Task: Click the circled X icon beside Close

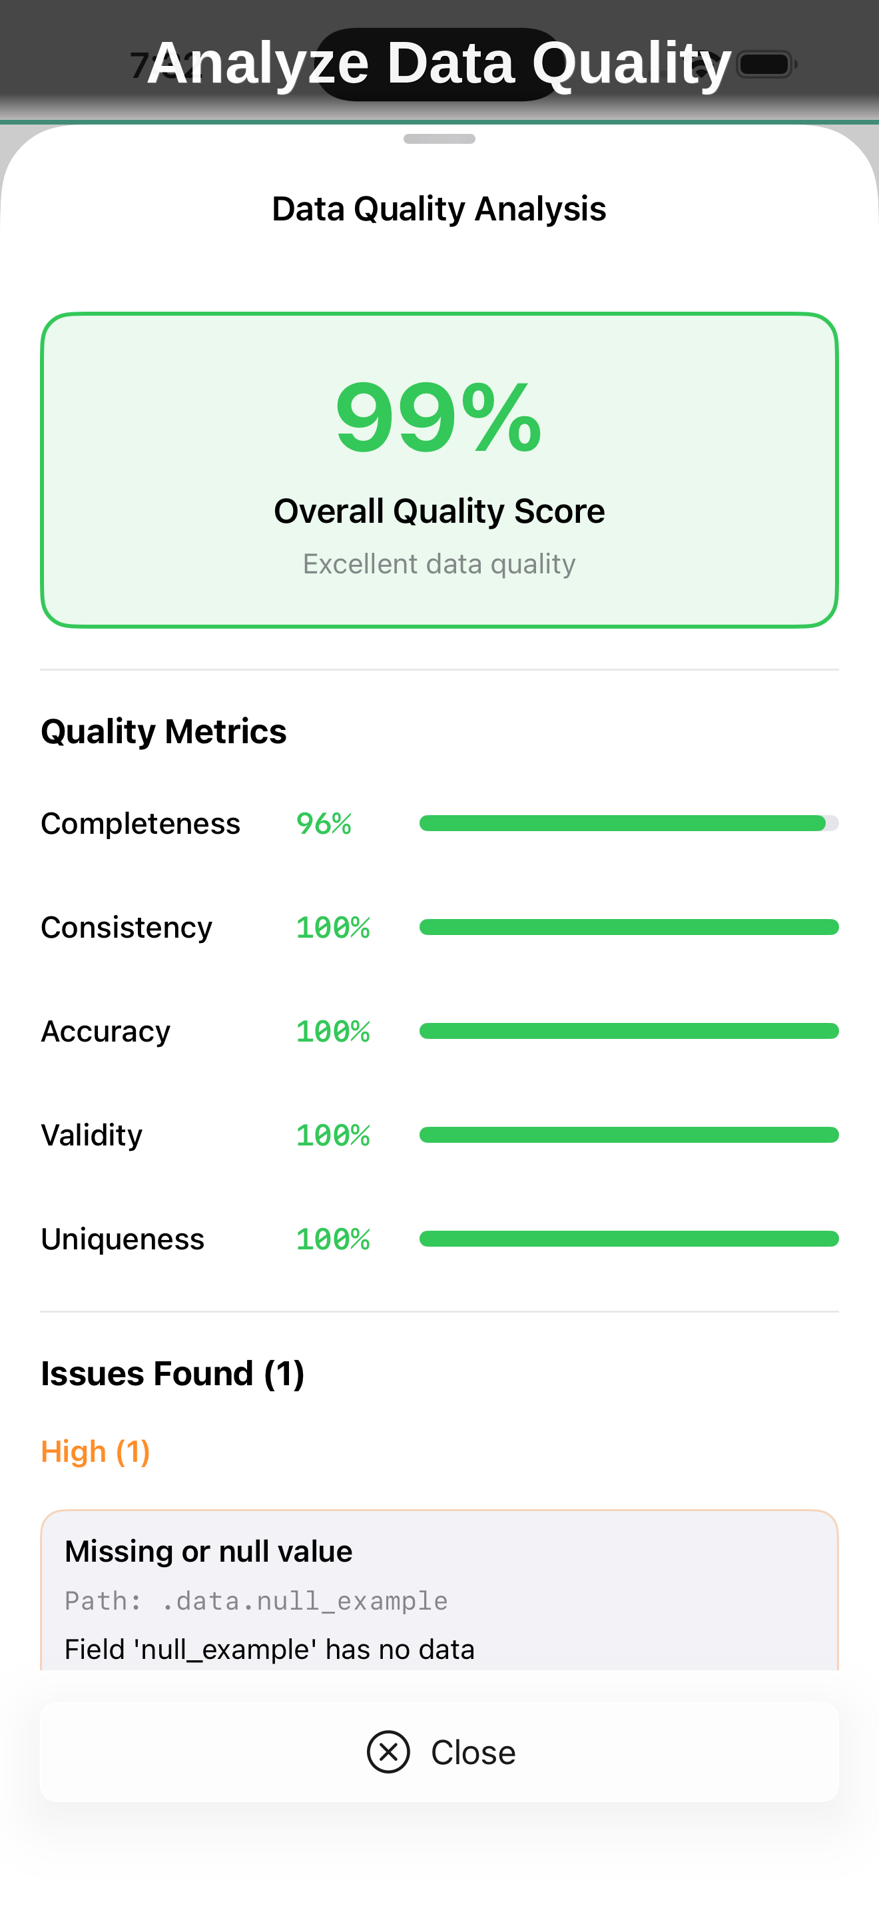Action: 388,1752
